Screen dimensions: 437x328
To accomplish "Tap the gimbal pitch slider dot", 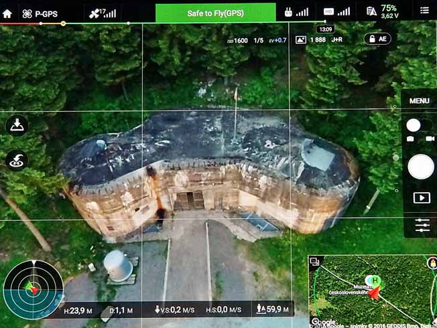I will (x=395, y=157).
